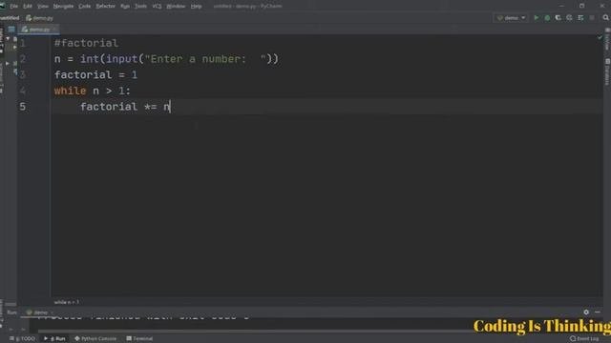This screenshot has width=611, height=343.
Task: Click the untitled project breadcrumb
Action: (10, 18)
